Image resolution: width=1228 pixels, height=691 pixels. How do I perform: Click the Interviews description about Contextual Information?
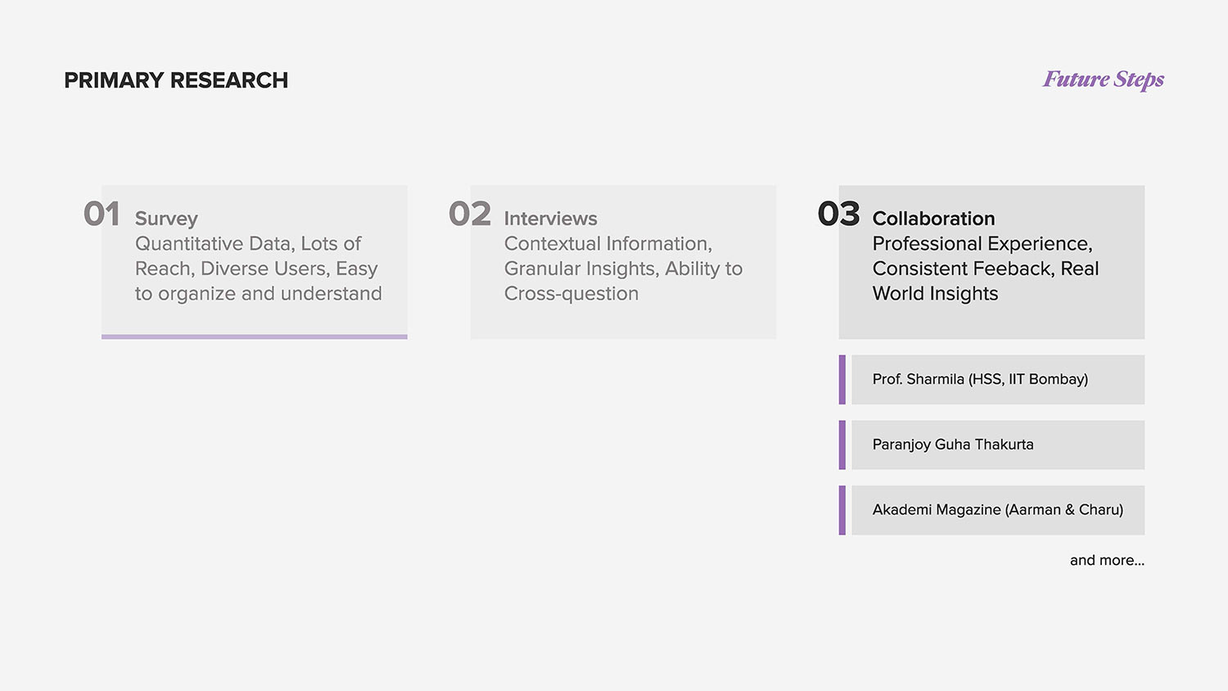pos(623,269)
